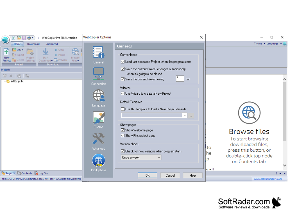Viewport: 288px width, 216px height.
Task: Click Open in the Project ribbon group
Action: tap(18, 50)
